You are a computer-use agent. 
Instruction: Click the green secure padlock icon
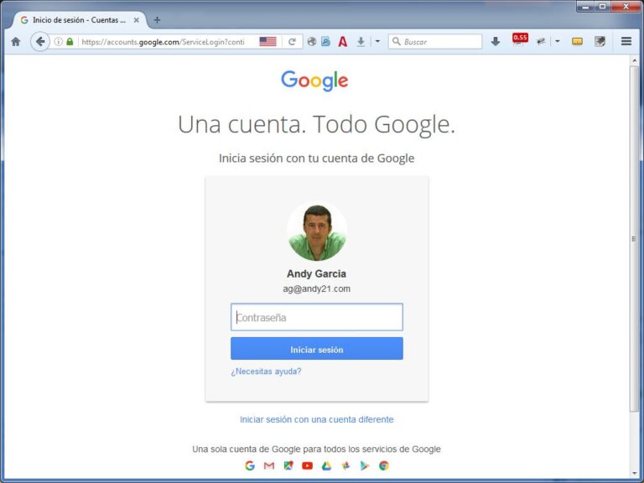point(70,41)
